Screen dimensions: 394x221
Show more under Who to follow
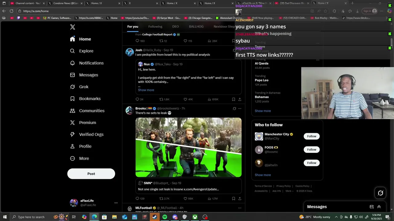[263, 175]
